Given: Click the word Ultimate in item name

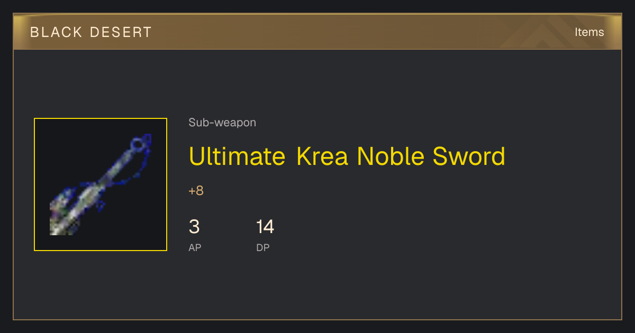Looking at the screenshot, I should [x=237, y=156].
